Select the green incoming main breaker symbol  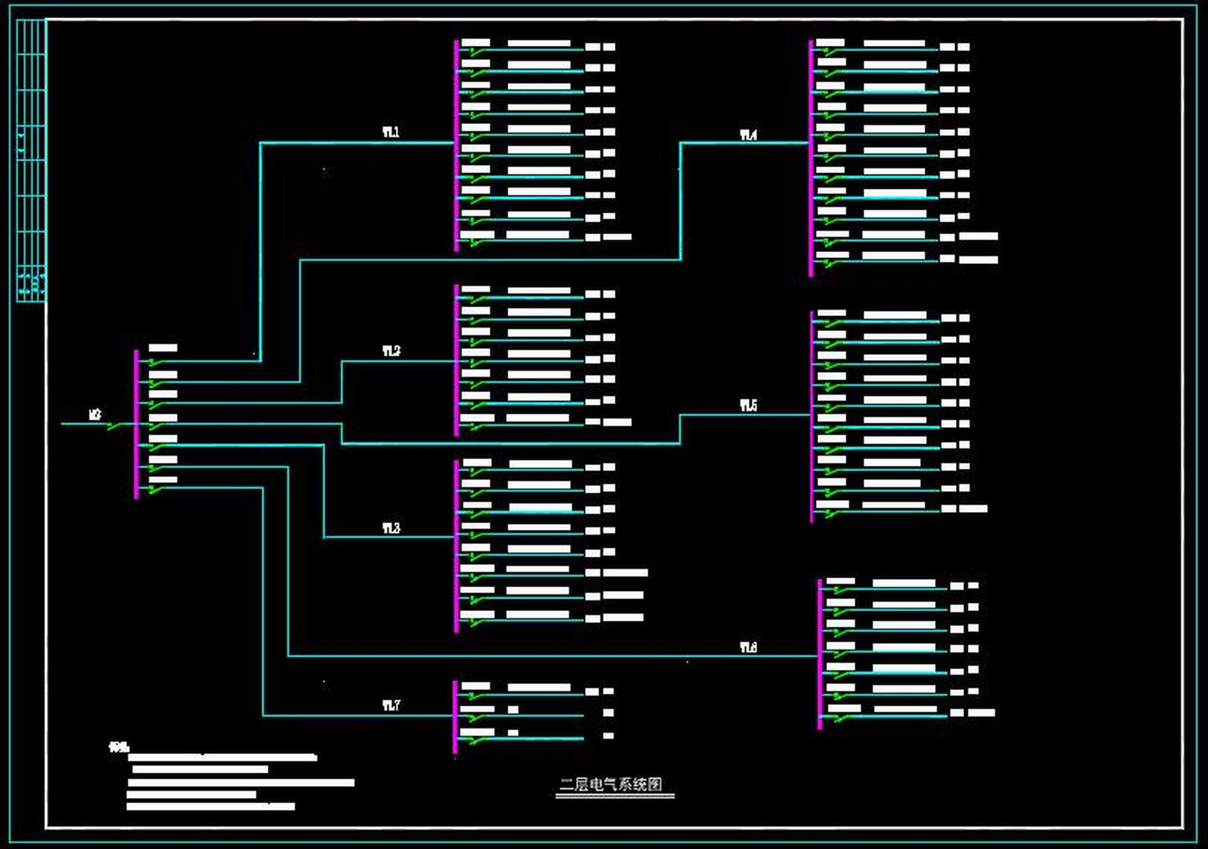115,426
